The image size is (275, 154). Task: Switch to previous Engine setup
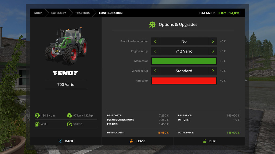pyautogui.click(x=155, y=51)
